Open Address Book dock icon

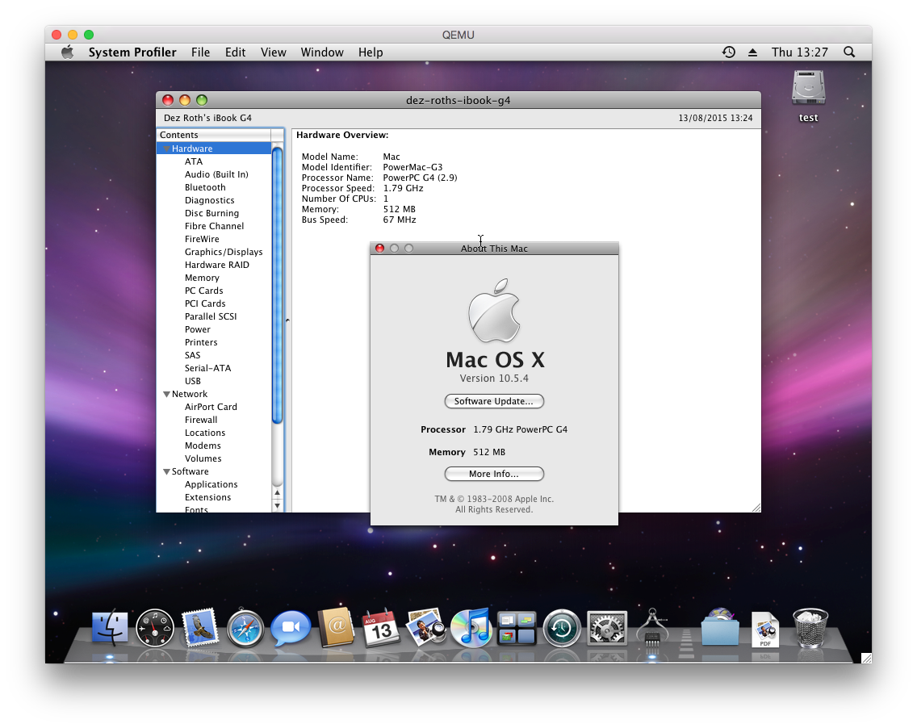(x=336, y=627)
